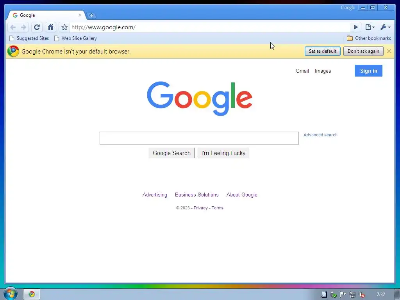Open Business Solutions link

pos(197,195)
